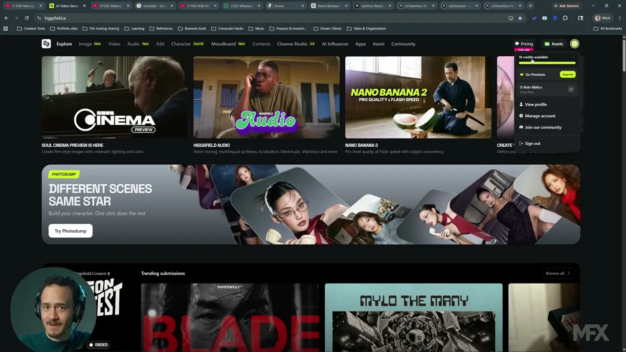This screenshot has height=352, width=626.
Task: Open Pricing from the header
Action: (x=524, y=44)
